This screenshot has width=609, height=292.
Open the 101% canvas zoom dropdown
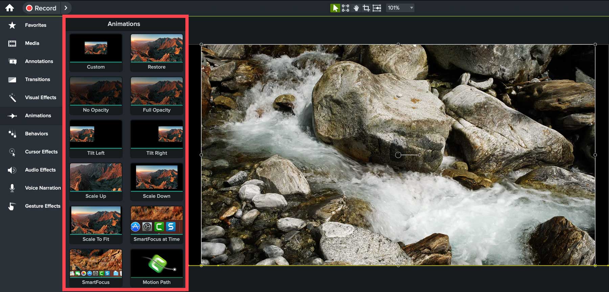pos(400,8)
